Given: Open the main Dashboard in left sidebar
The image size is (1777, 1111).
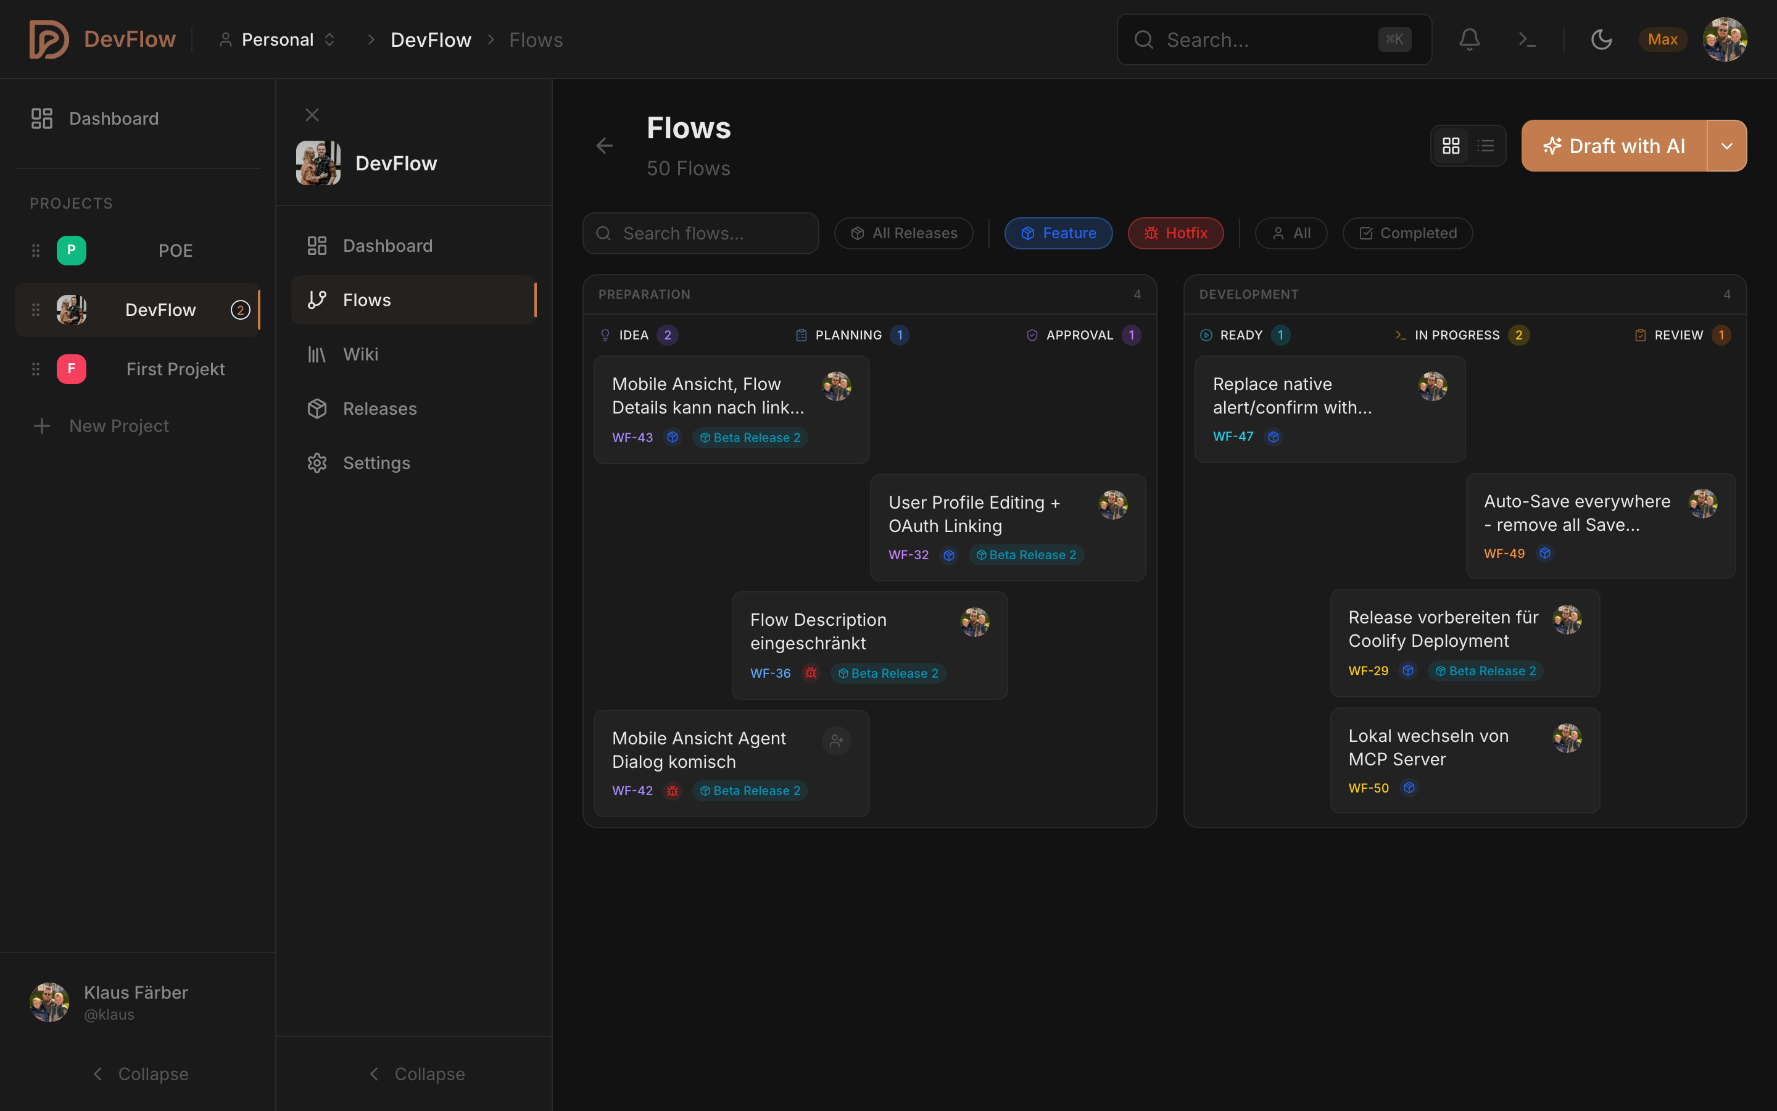Looking at the screenshot, I should [138, 119].
